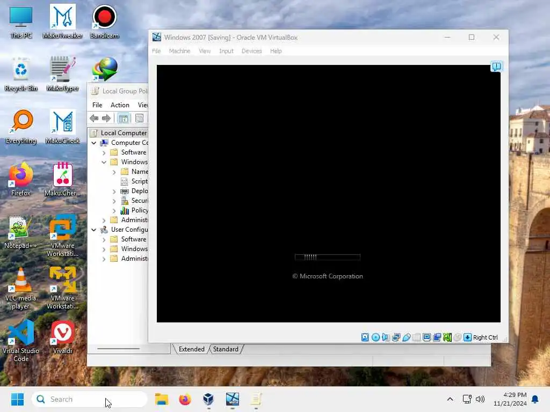Open the VirtualBox Machine menu
This screenshot has height=412, width=550.
coord(179,51)
